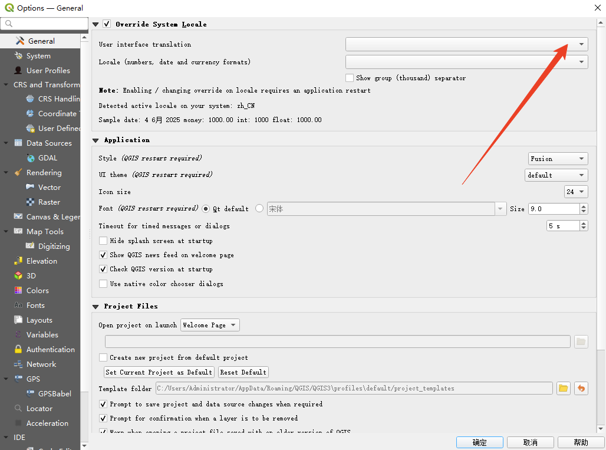Click the Reset Default button

[x=243, y=372]
